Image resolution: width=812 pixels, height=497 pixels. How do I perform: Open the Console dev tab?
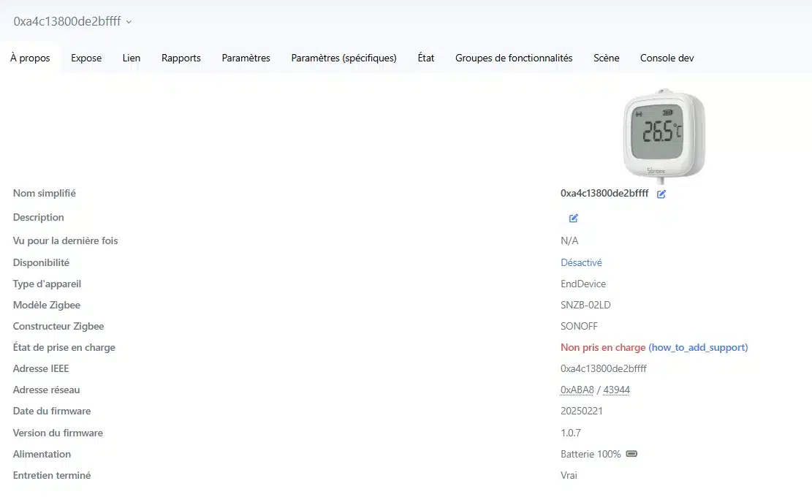click(x=667, y=58)
